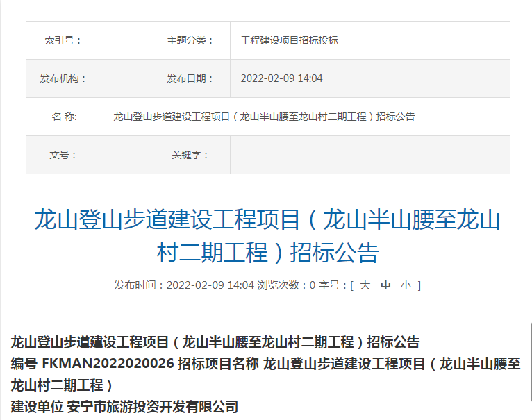This screenshot has height=420, width=532.
Task: Click the 关键字 label cell
Action: point(191,155)
